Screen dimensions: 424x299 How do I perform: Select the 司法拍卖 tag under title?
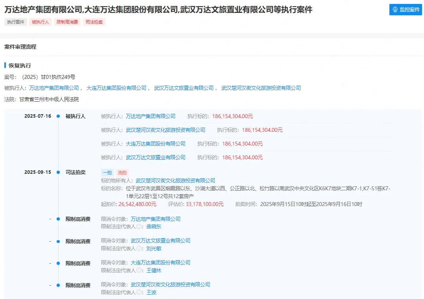pos(94,22)
